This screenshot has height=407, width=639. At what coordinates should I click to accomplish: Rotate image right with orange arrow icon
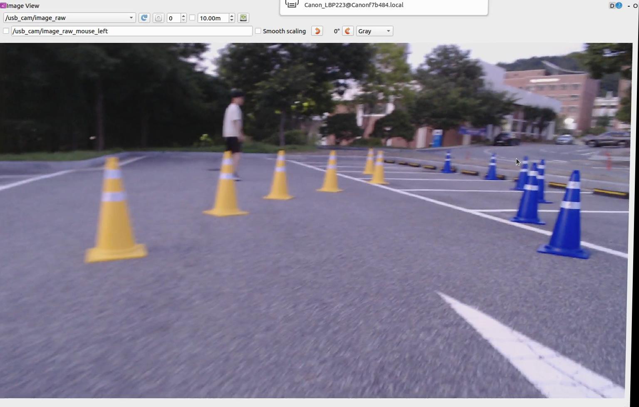point(348,31)
